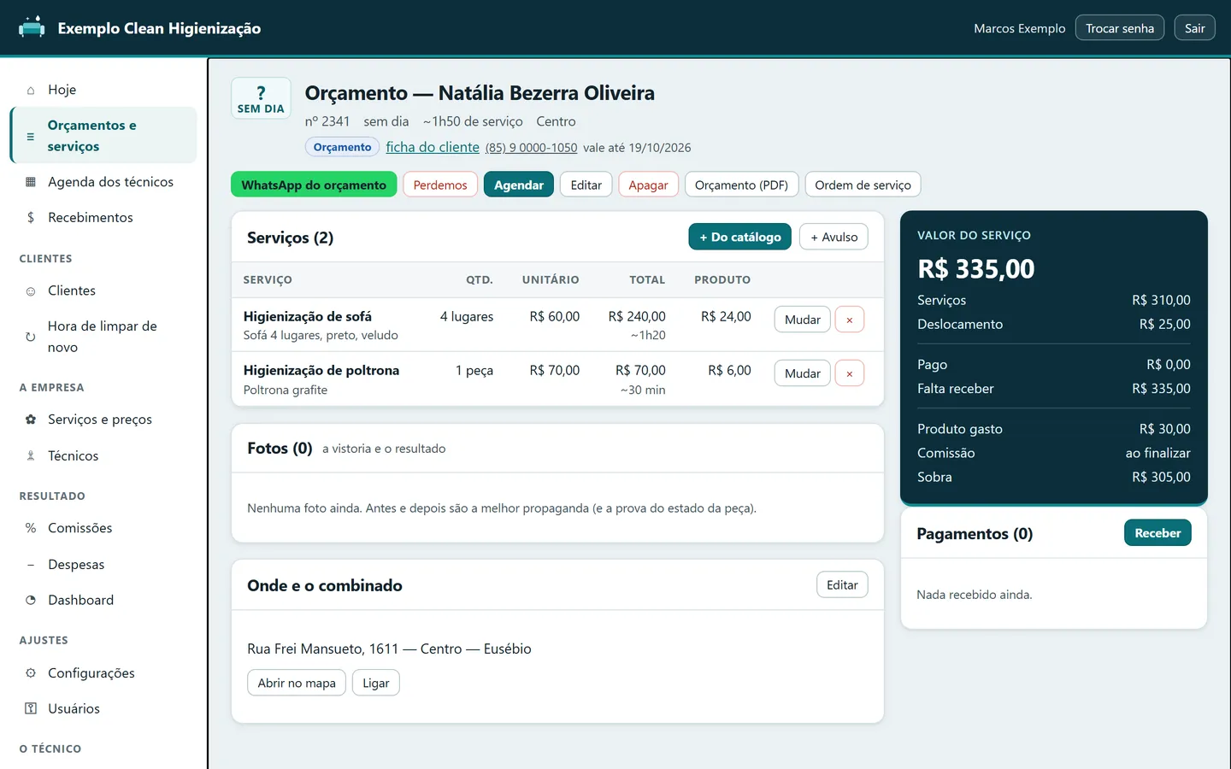Click the Usuários key icon

[31, 708]
